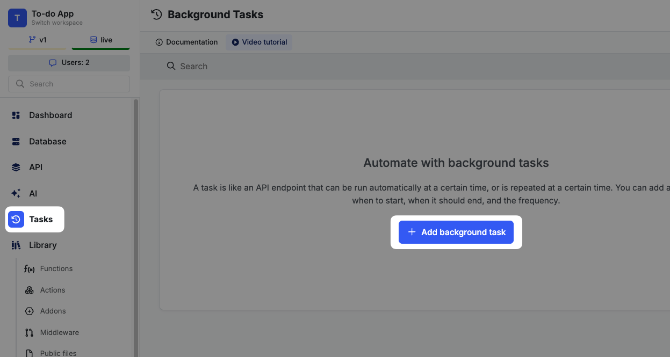
Task: Open Actions under Library
Action: click(53, 290)
